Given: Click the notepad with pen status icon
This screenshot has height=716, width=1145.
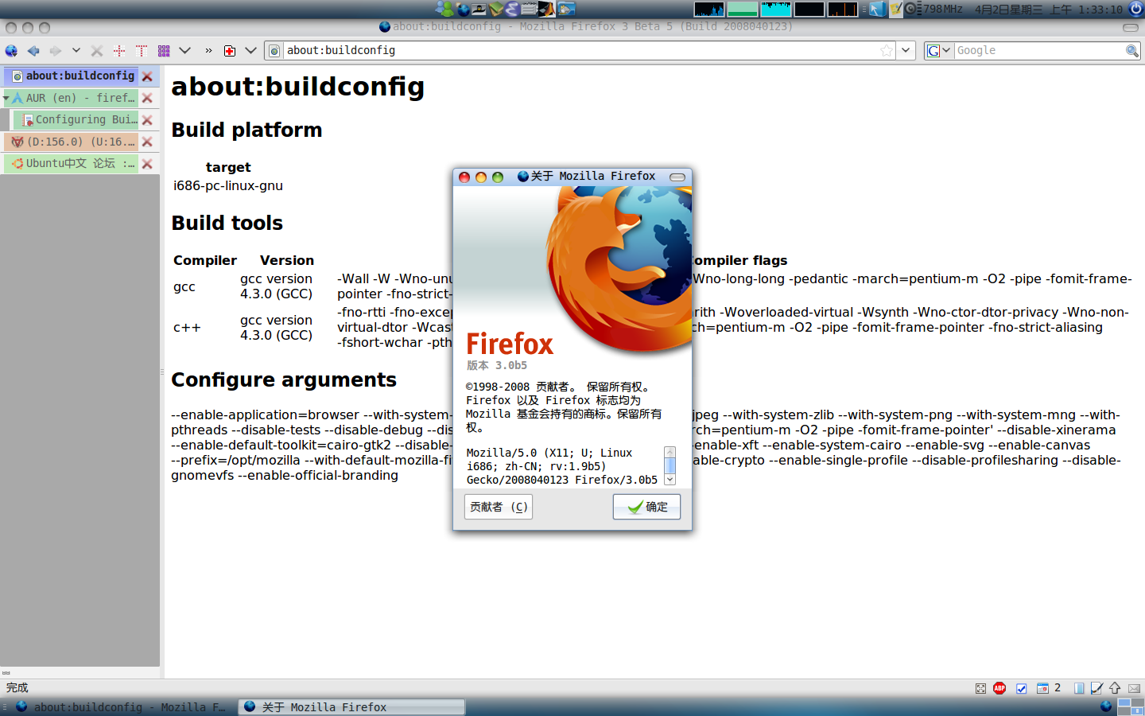Looking at the screenshot, I should point(1096,688).
